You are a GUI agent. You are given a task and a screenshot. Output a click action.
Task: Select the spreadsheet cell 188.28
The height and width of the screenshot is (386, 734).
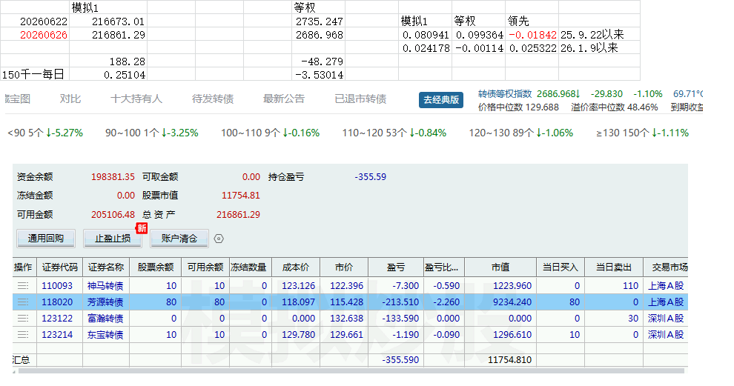(108, 61)
